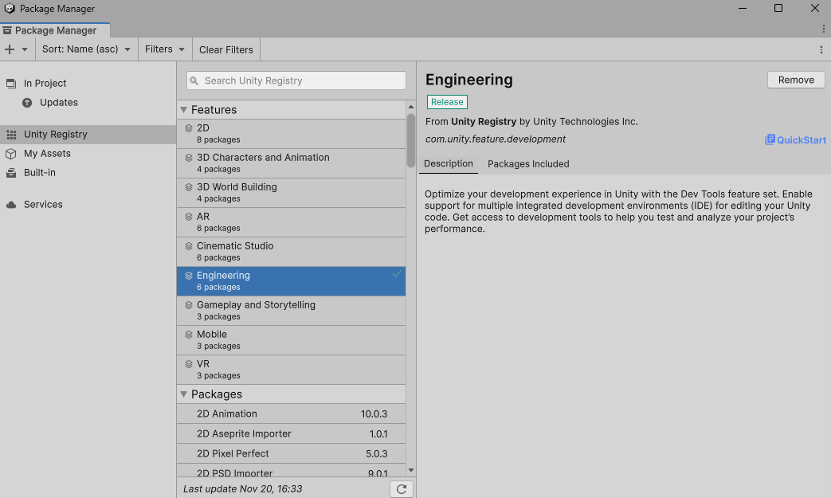Click the plus add-package icon

pos(10,49)
